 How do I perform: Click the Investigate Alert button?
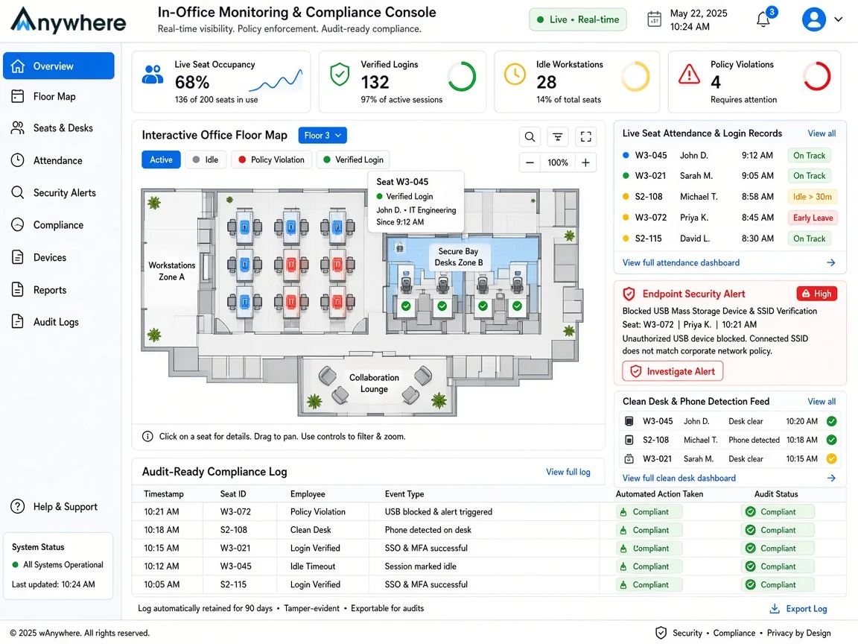673,371
